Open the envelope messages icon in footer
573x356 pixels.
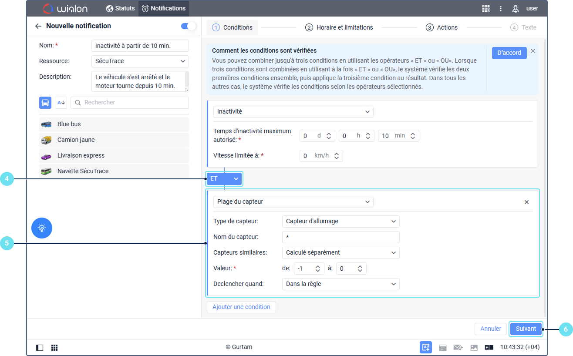pyautogui.click(x=458, y=347)
